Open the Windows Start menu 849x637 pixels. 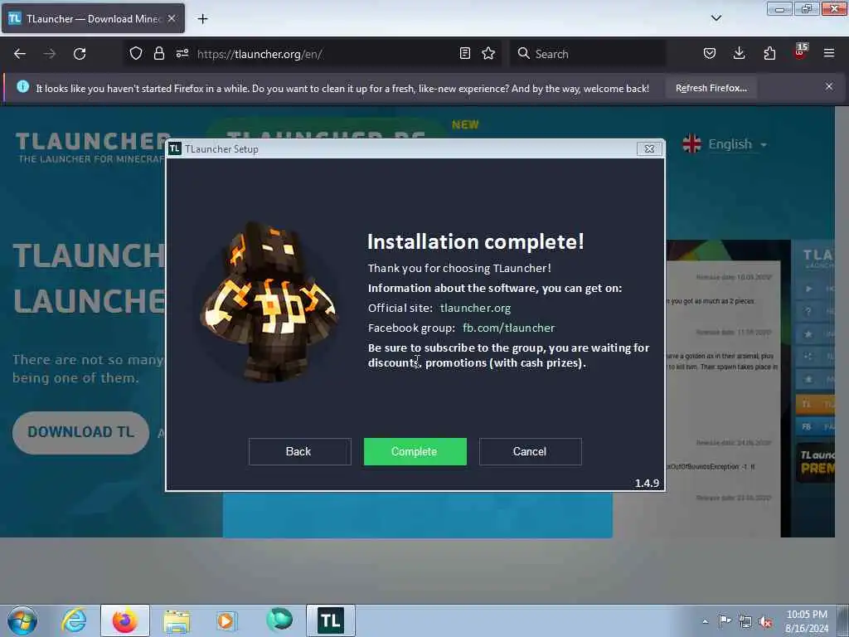[x=22, y=620]
